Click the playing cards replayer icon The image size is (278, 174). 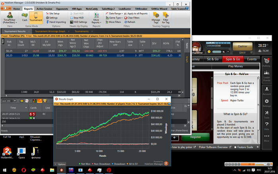pos(27,101)
